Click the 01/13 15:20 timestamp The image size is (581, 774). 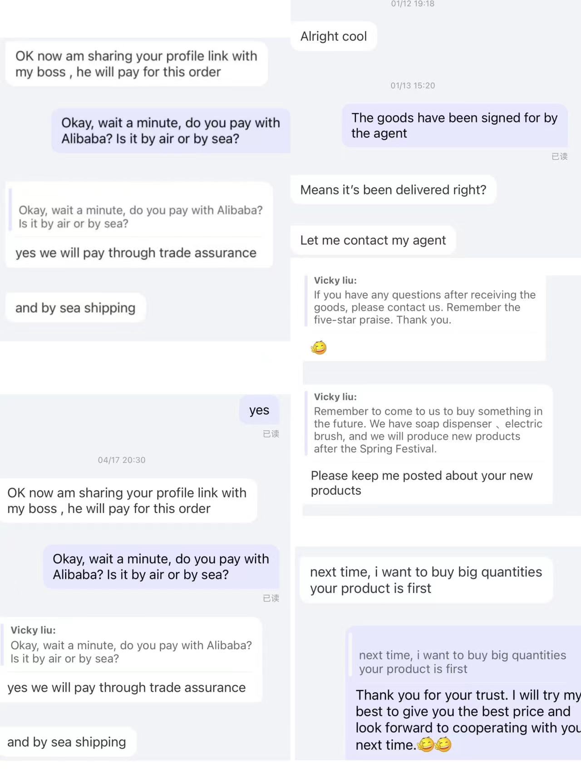coord(413,85)
